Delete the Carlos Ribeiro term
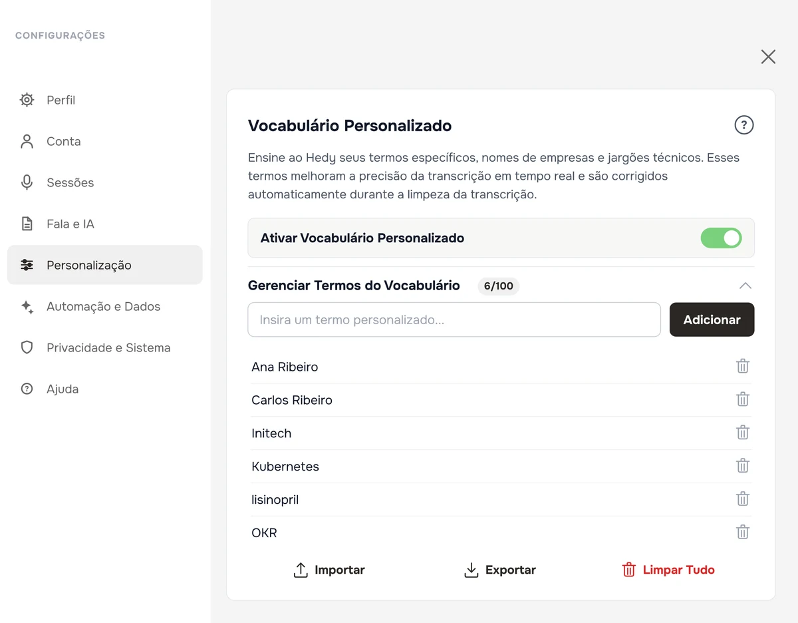The image size is (798, 623). point(743,399)
